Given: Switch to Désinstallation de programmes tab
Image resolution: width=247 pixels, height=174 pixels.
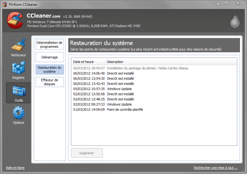Looking at the screenshot, I should [49, 44].
